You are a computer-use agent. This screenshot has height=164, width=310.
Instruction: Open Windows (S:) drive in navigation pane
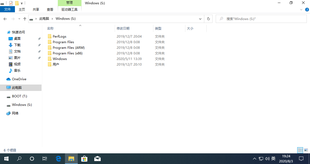click(22, 105)
